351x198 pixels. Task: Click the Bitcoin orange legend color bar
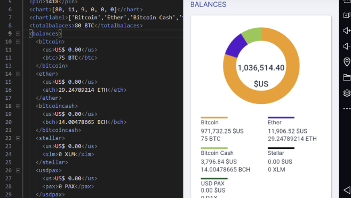pos(214,117)
